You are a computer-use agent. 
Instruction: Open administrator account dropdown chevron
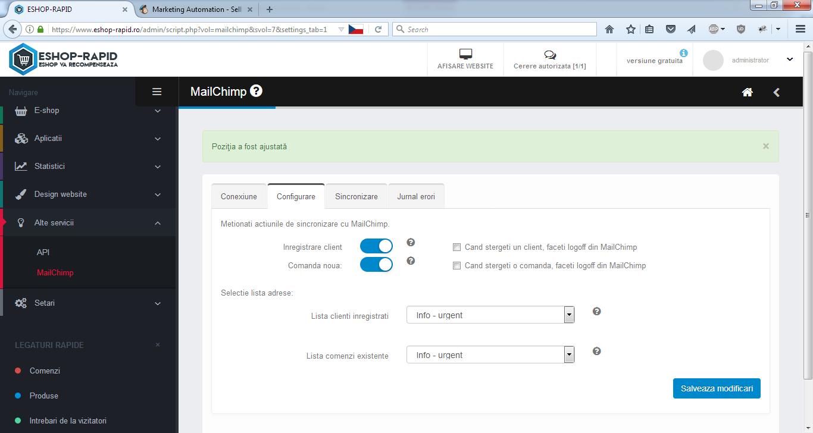pyautogui.click(x=790, y=59)
